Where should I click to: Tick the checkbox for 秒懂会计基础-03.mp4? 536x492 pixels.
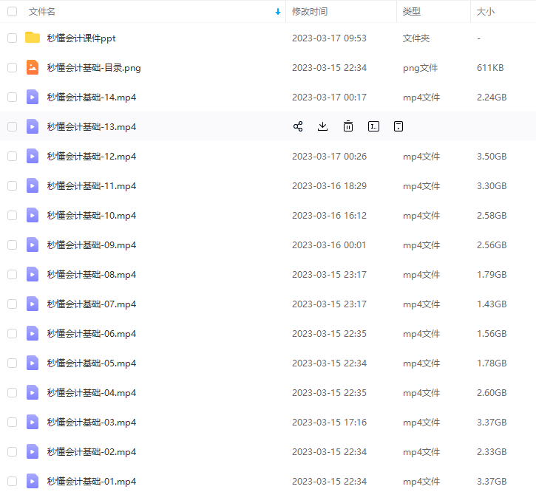tap(12, 422)
